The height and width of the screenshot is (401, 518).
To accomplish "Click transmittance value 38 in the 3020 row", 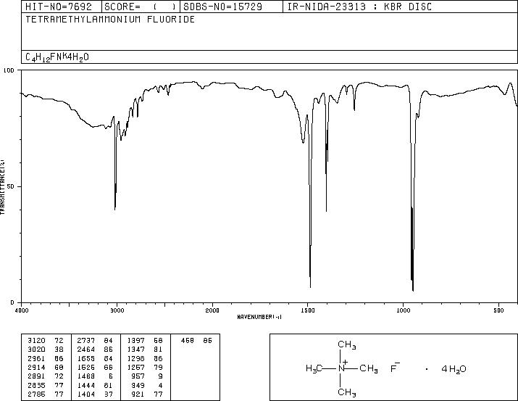I will pyautogui.click(x=59, y=350).
